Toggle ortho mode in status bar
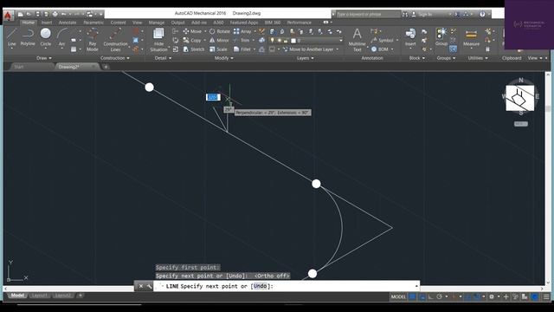This screenshot has height=312, width=554. (x=431, y=296)
